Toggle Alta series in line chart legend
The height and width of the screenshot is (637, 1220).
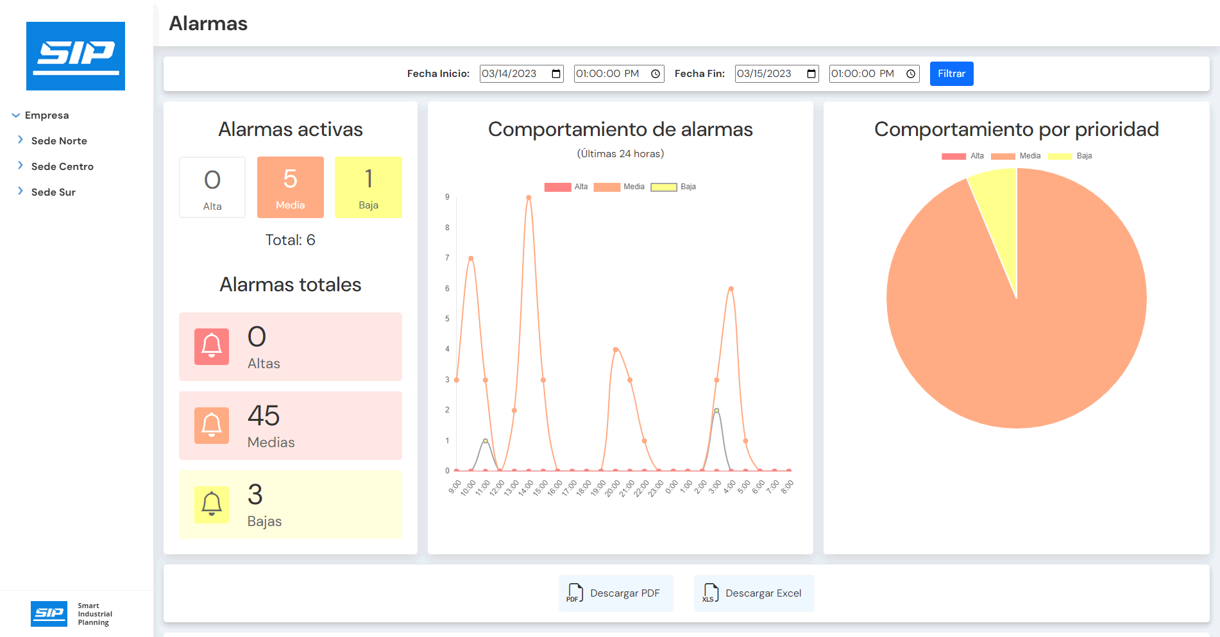pyautogui.click(x=566, y=187)
